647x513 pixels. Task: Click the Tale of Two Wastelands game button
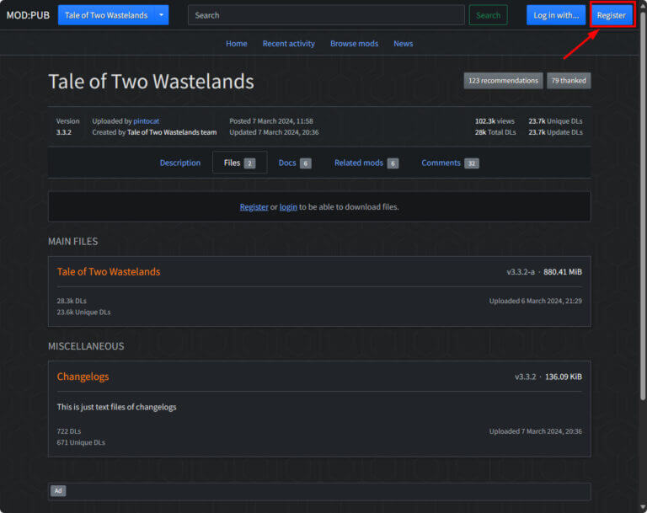click(x=106, y=15)
